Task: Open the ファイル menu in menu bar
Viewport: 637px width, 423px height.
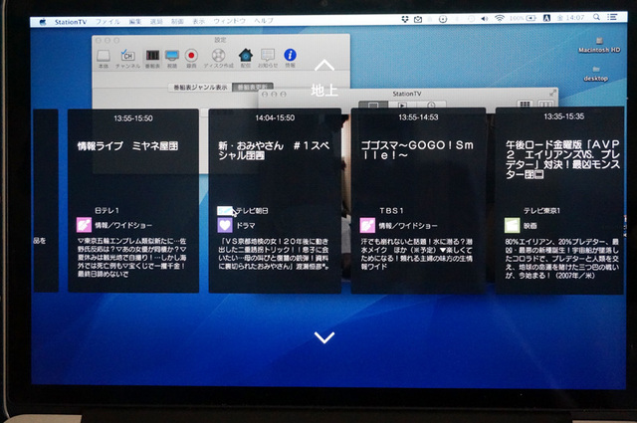Action: (x=107, y=20)
